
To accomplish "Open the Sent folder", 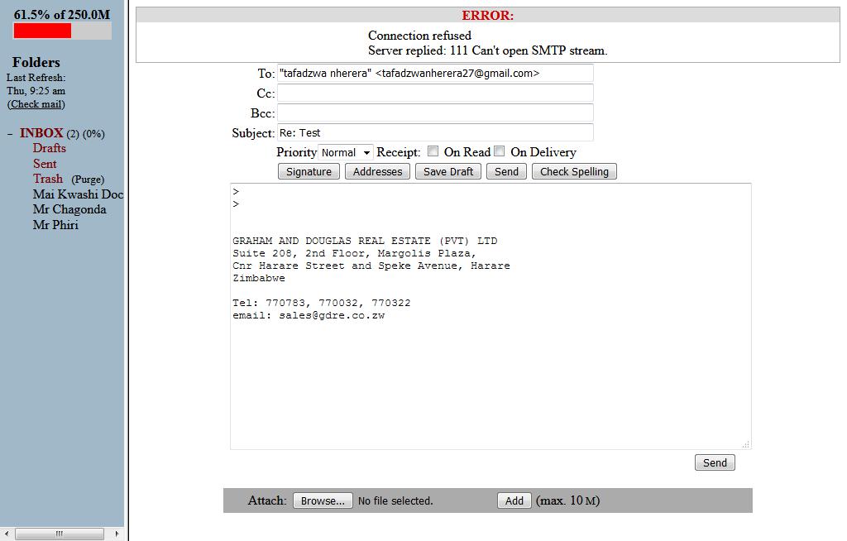I will click(x=45, y=164).
